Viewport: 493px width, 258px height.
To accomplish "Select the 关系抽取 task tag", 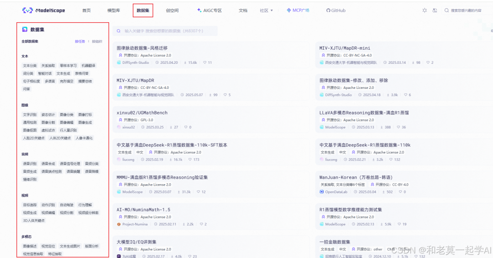I will 48,66.
